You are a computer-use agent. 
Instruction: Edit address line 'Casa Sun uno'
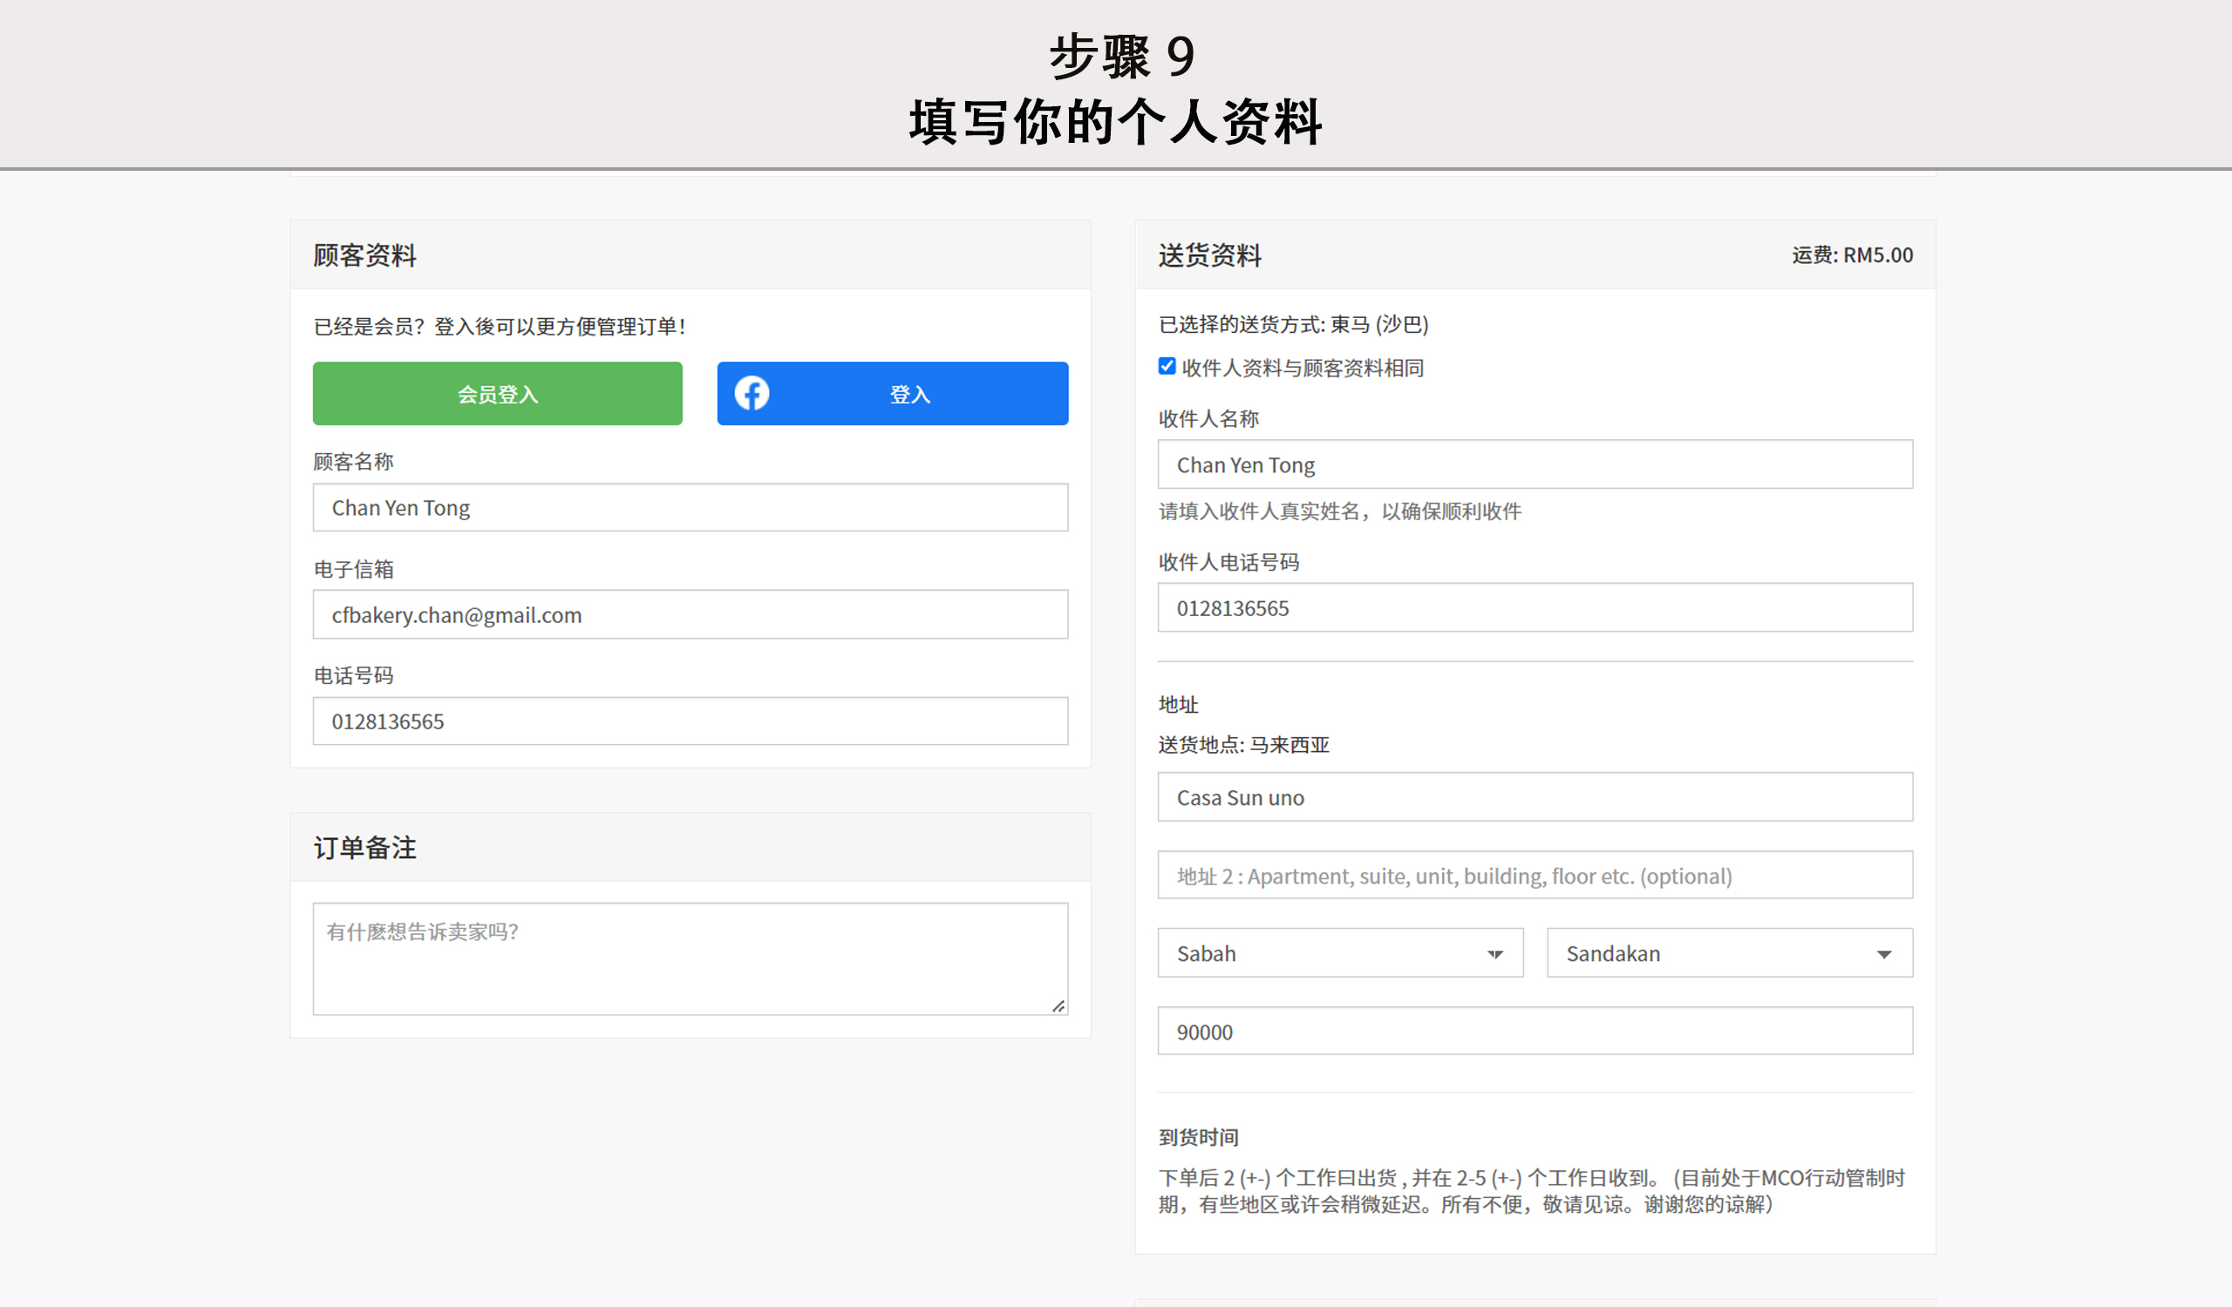(x=1535, y=797)
